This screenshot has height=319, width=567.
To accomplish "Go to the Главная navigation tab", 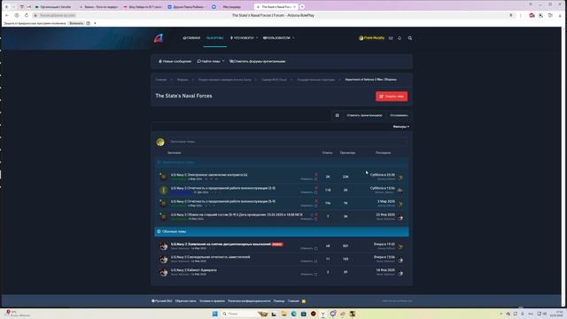I will (x=191, y=38).
